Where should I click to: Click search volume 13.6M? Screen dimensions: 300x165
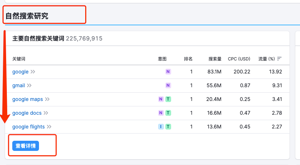(x=214, y=127)
